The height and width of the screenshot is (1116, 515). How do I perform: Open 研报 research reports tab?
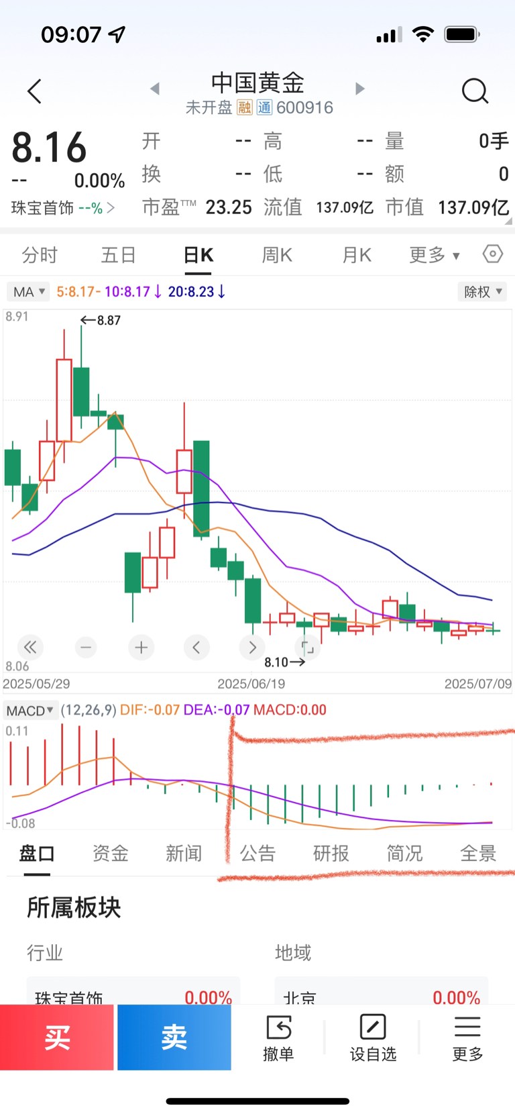pos(331,854)
